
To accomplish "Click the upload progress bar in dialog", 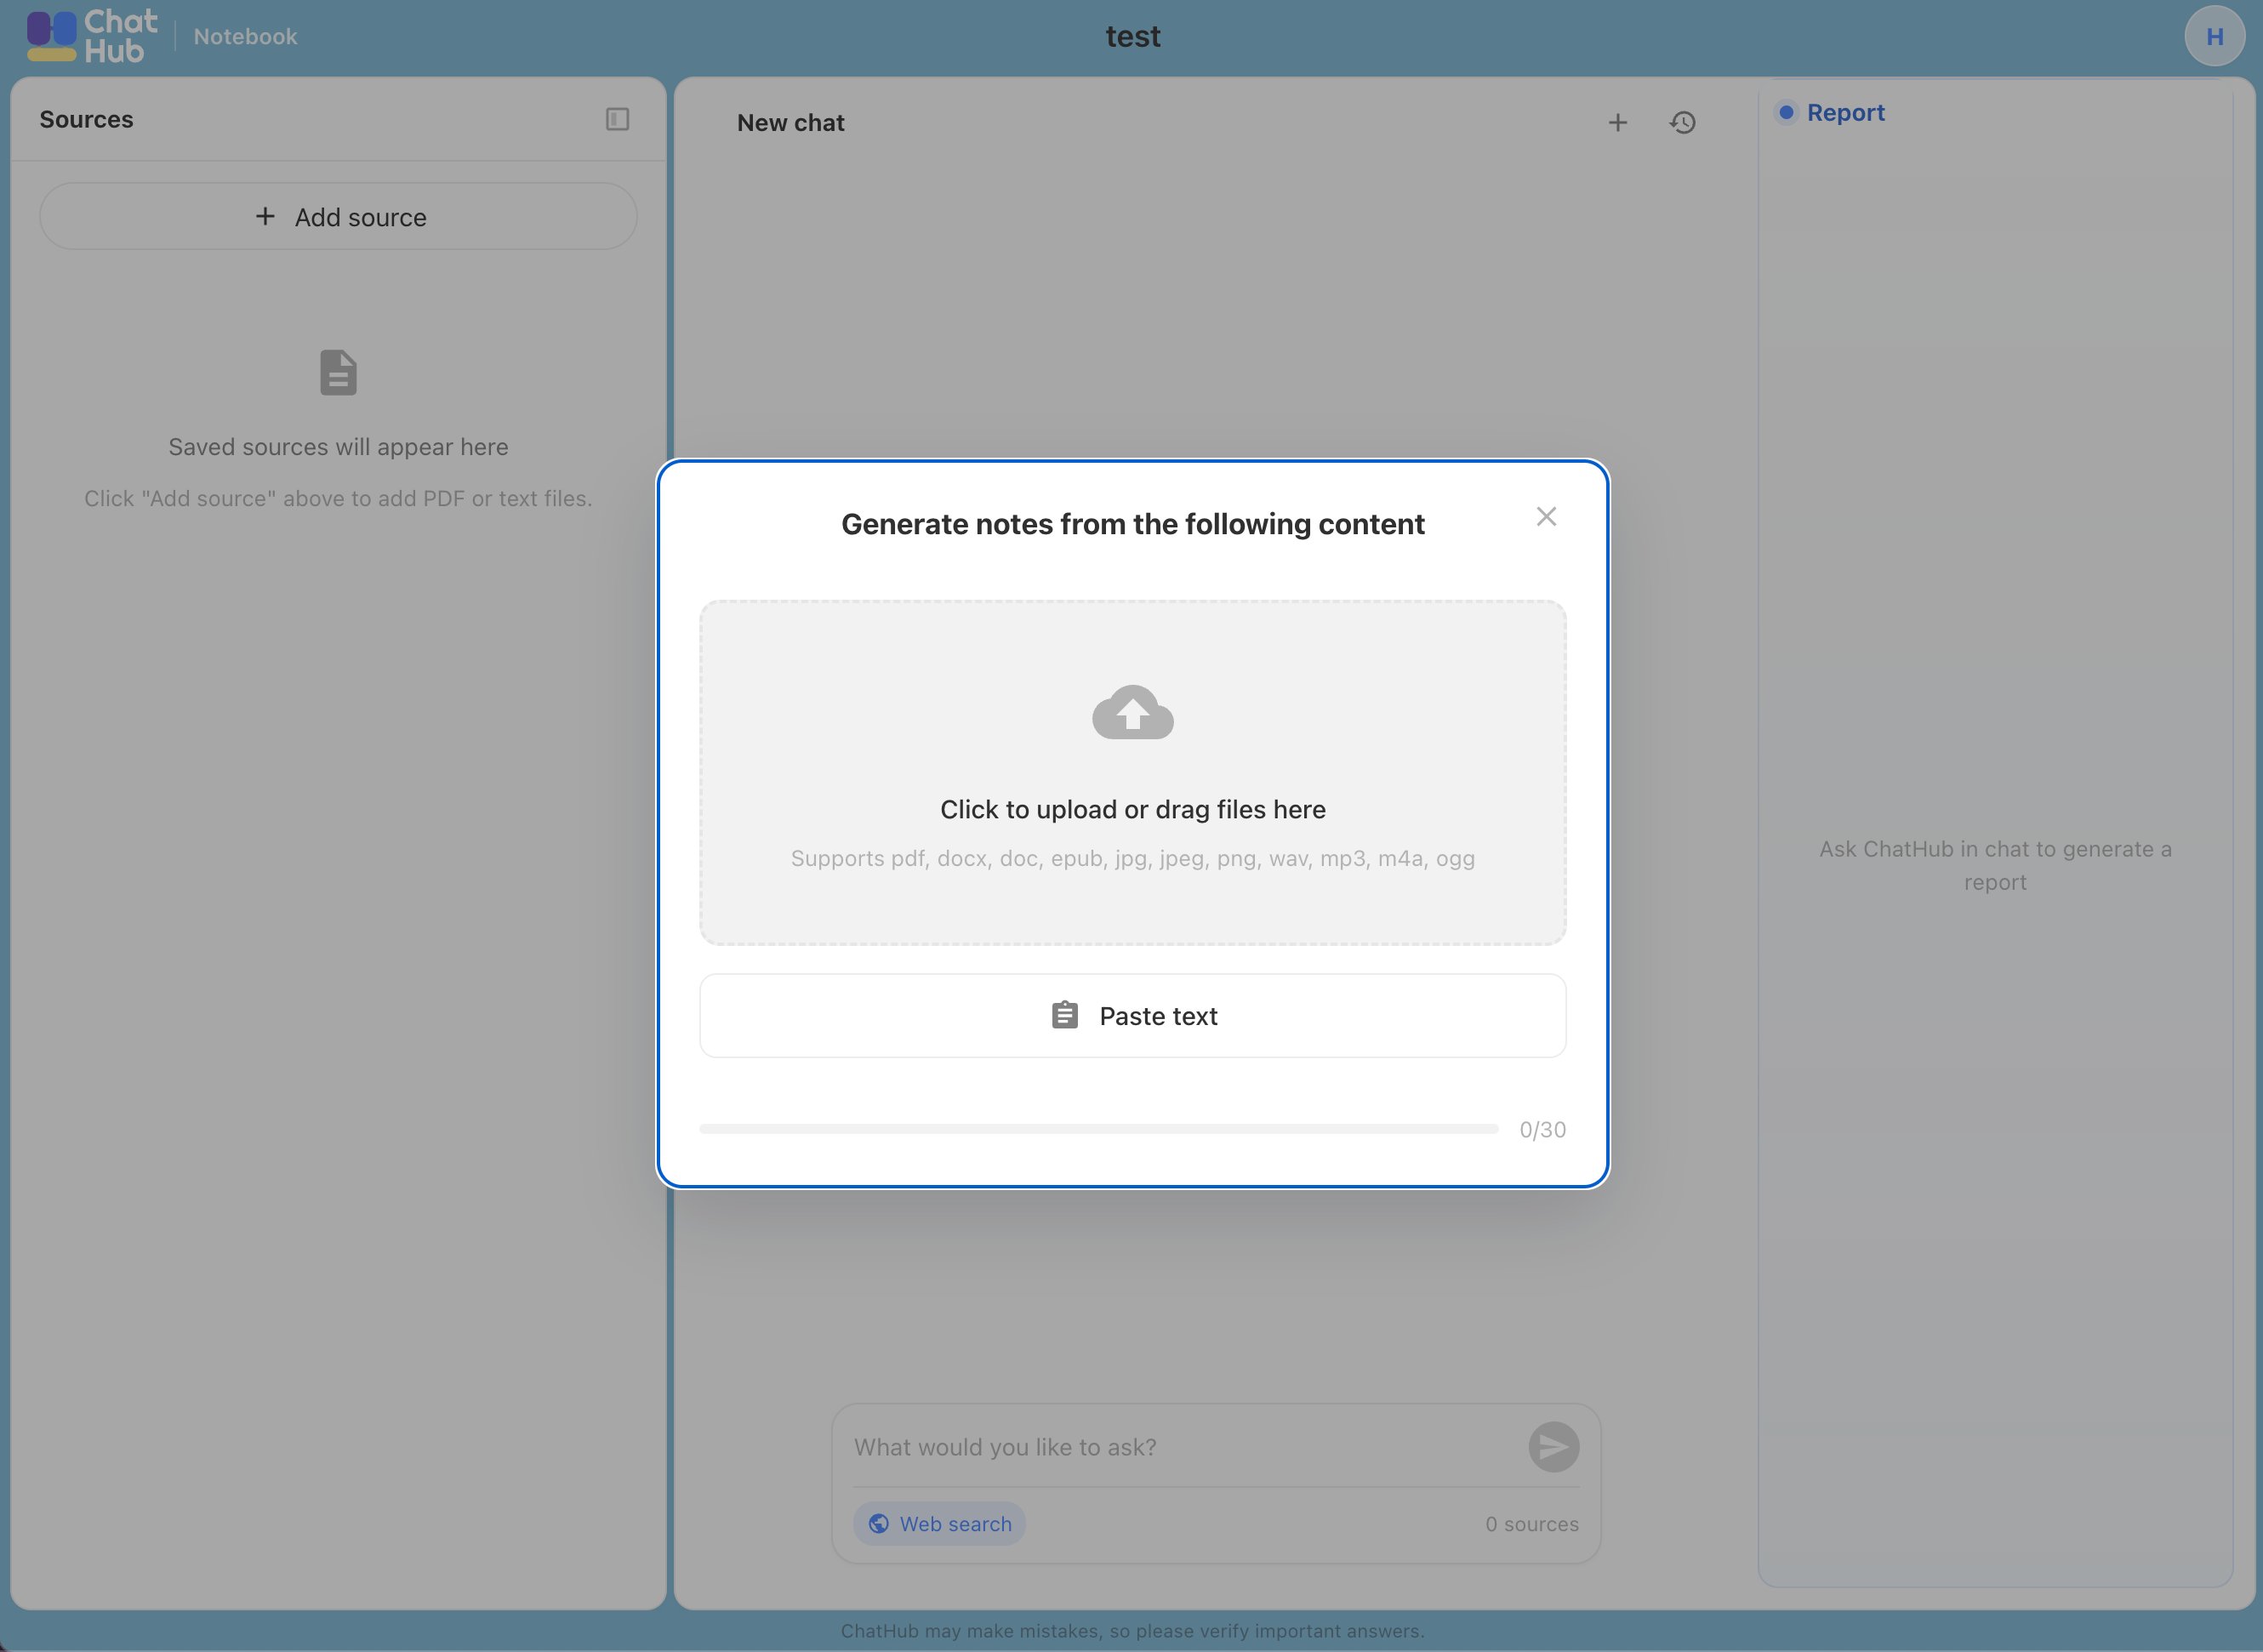I will (1098, 1129).
